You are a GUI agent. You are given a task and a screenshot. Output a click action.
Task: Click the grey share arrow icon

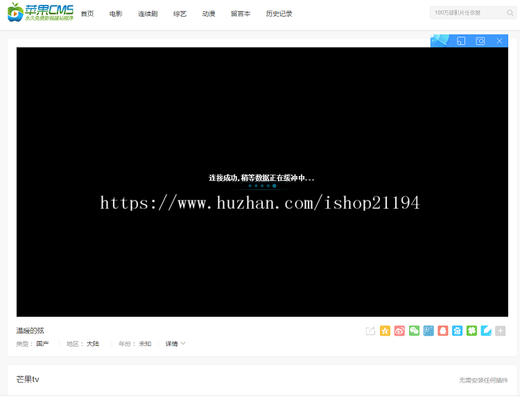(370, 331)
